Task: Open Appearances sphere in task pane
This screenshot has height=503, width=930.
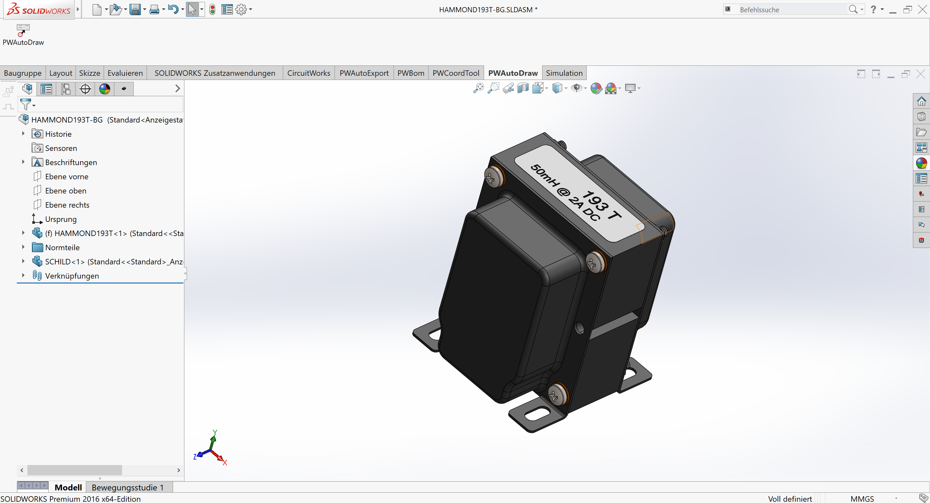Action: tap(921, 163)
